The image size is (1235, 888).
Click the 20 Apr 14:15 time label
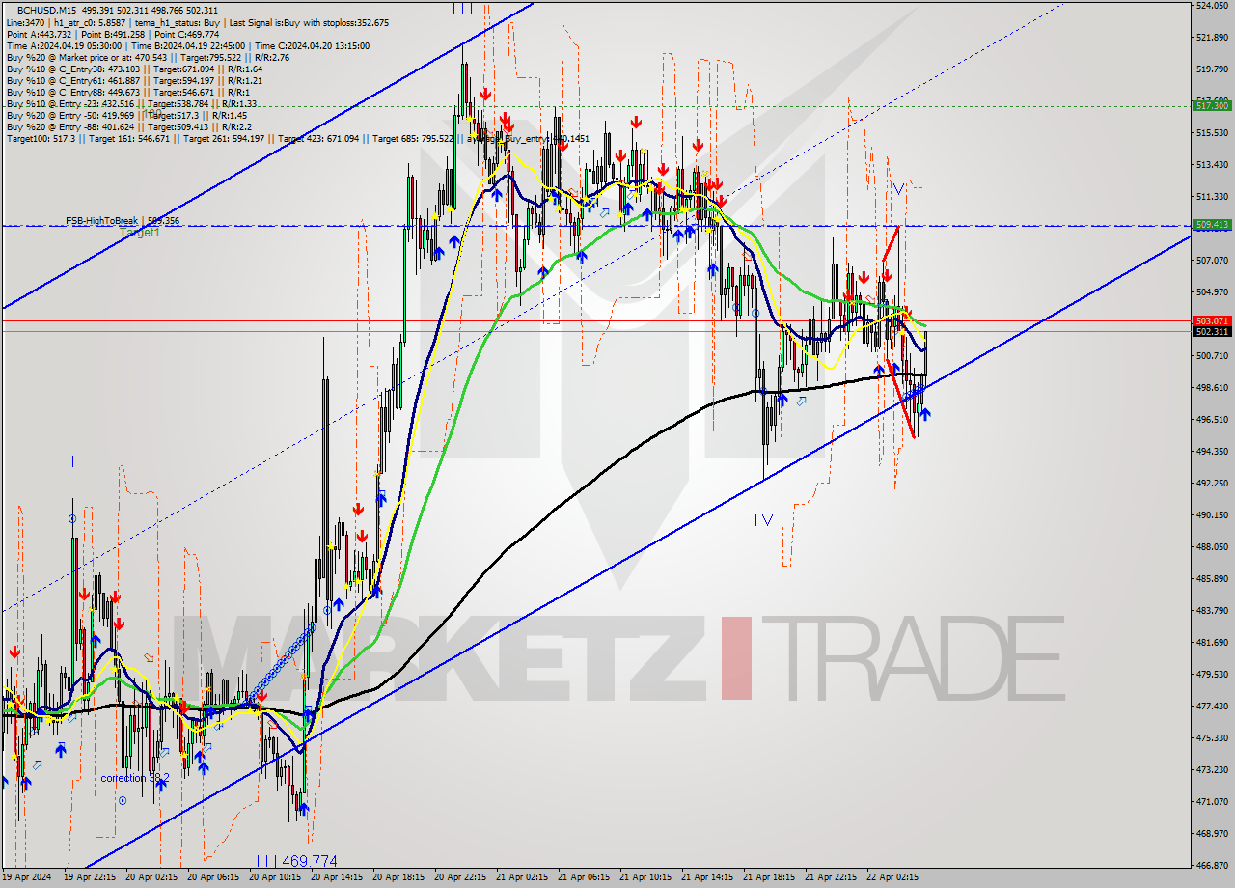pyautogui.click(x=337, y=878)
